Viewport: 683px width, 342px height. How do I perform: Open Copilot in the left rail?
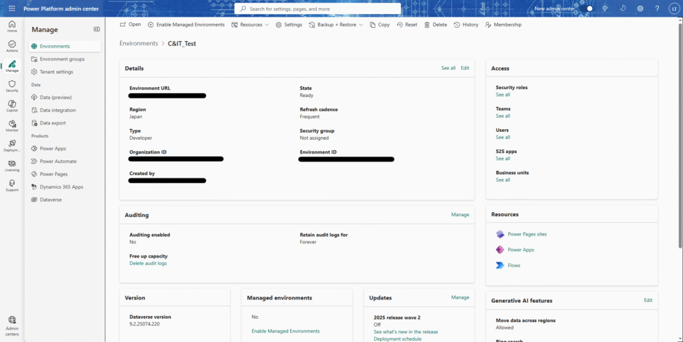click(x=12, y=106)
